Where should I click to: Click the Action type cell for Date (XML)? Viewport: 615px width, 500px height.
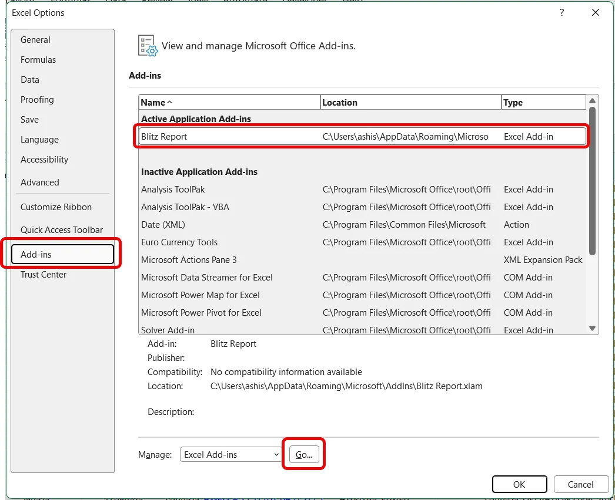click(x=517, y=225)
